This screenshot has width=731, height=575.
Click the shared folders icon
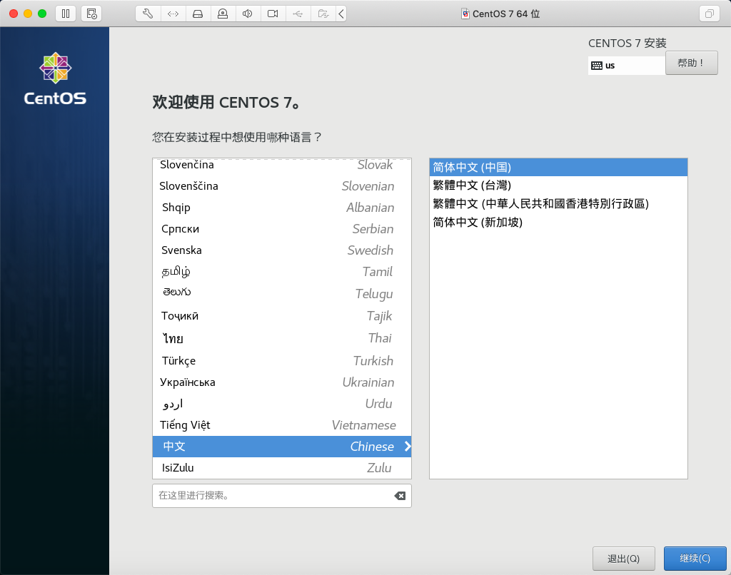(323, 14)
